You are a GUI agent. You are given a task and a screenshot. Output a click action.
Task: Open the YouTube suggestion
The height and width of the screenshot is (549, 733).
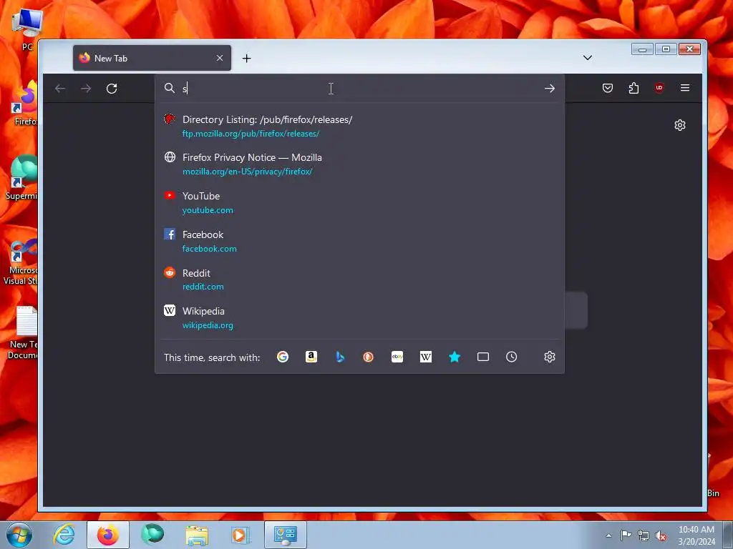coord(359,202)
